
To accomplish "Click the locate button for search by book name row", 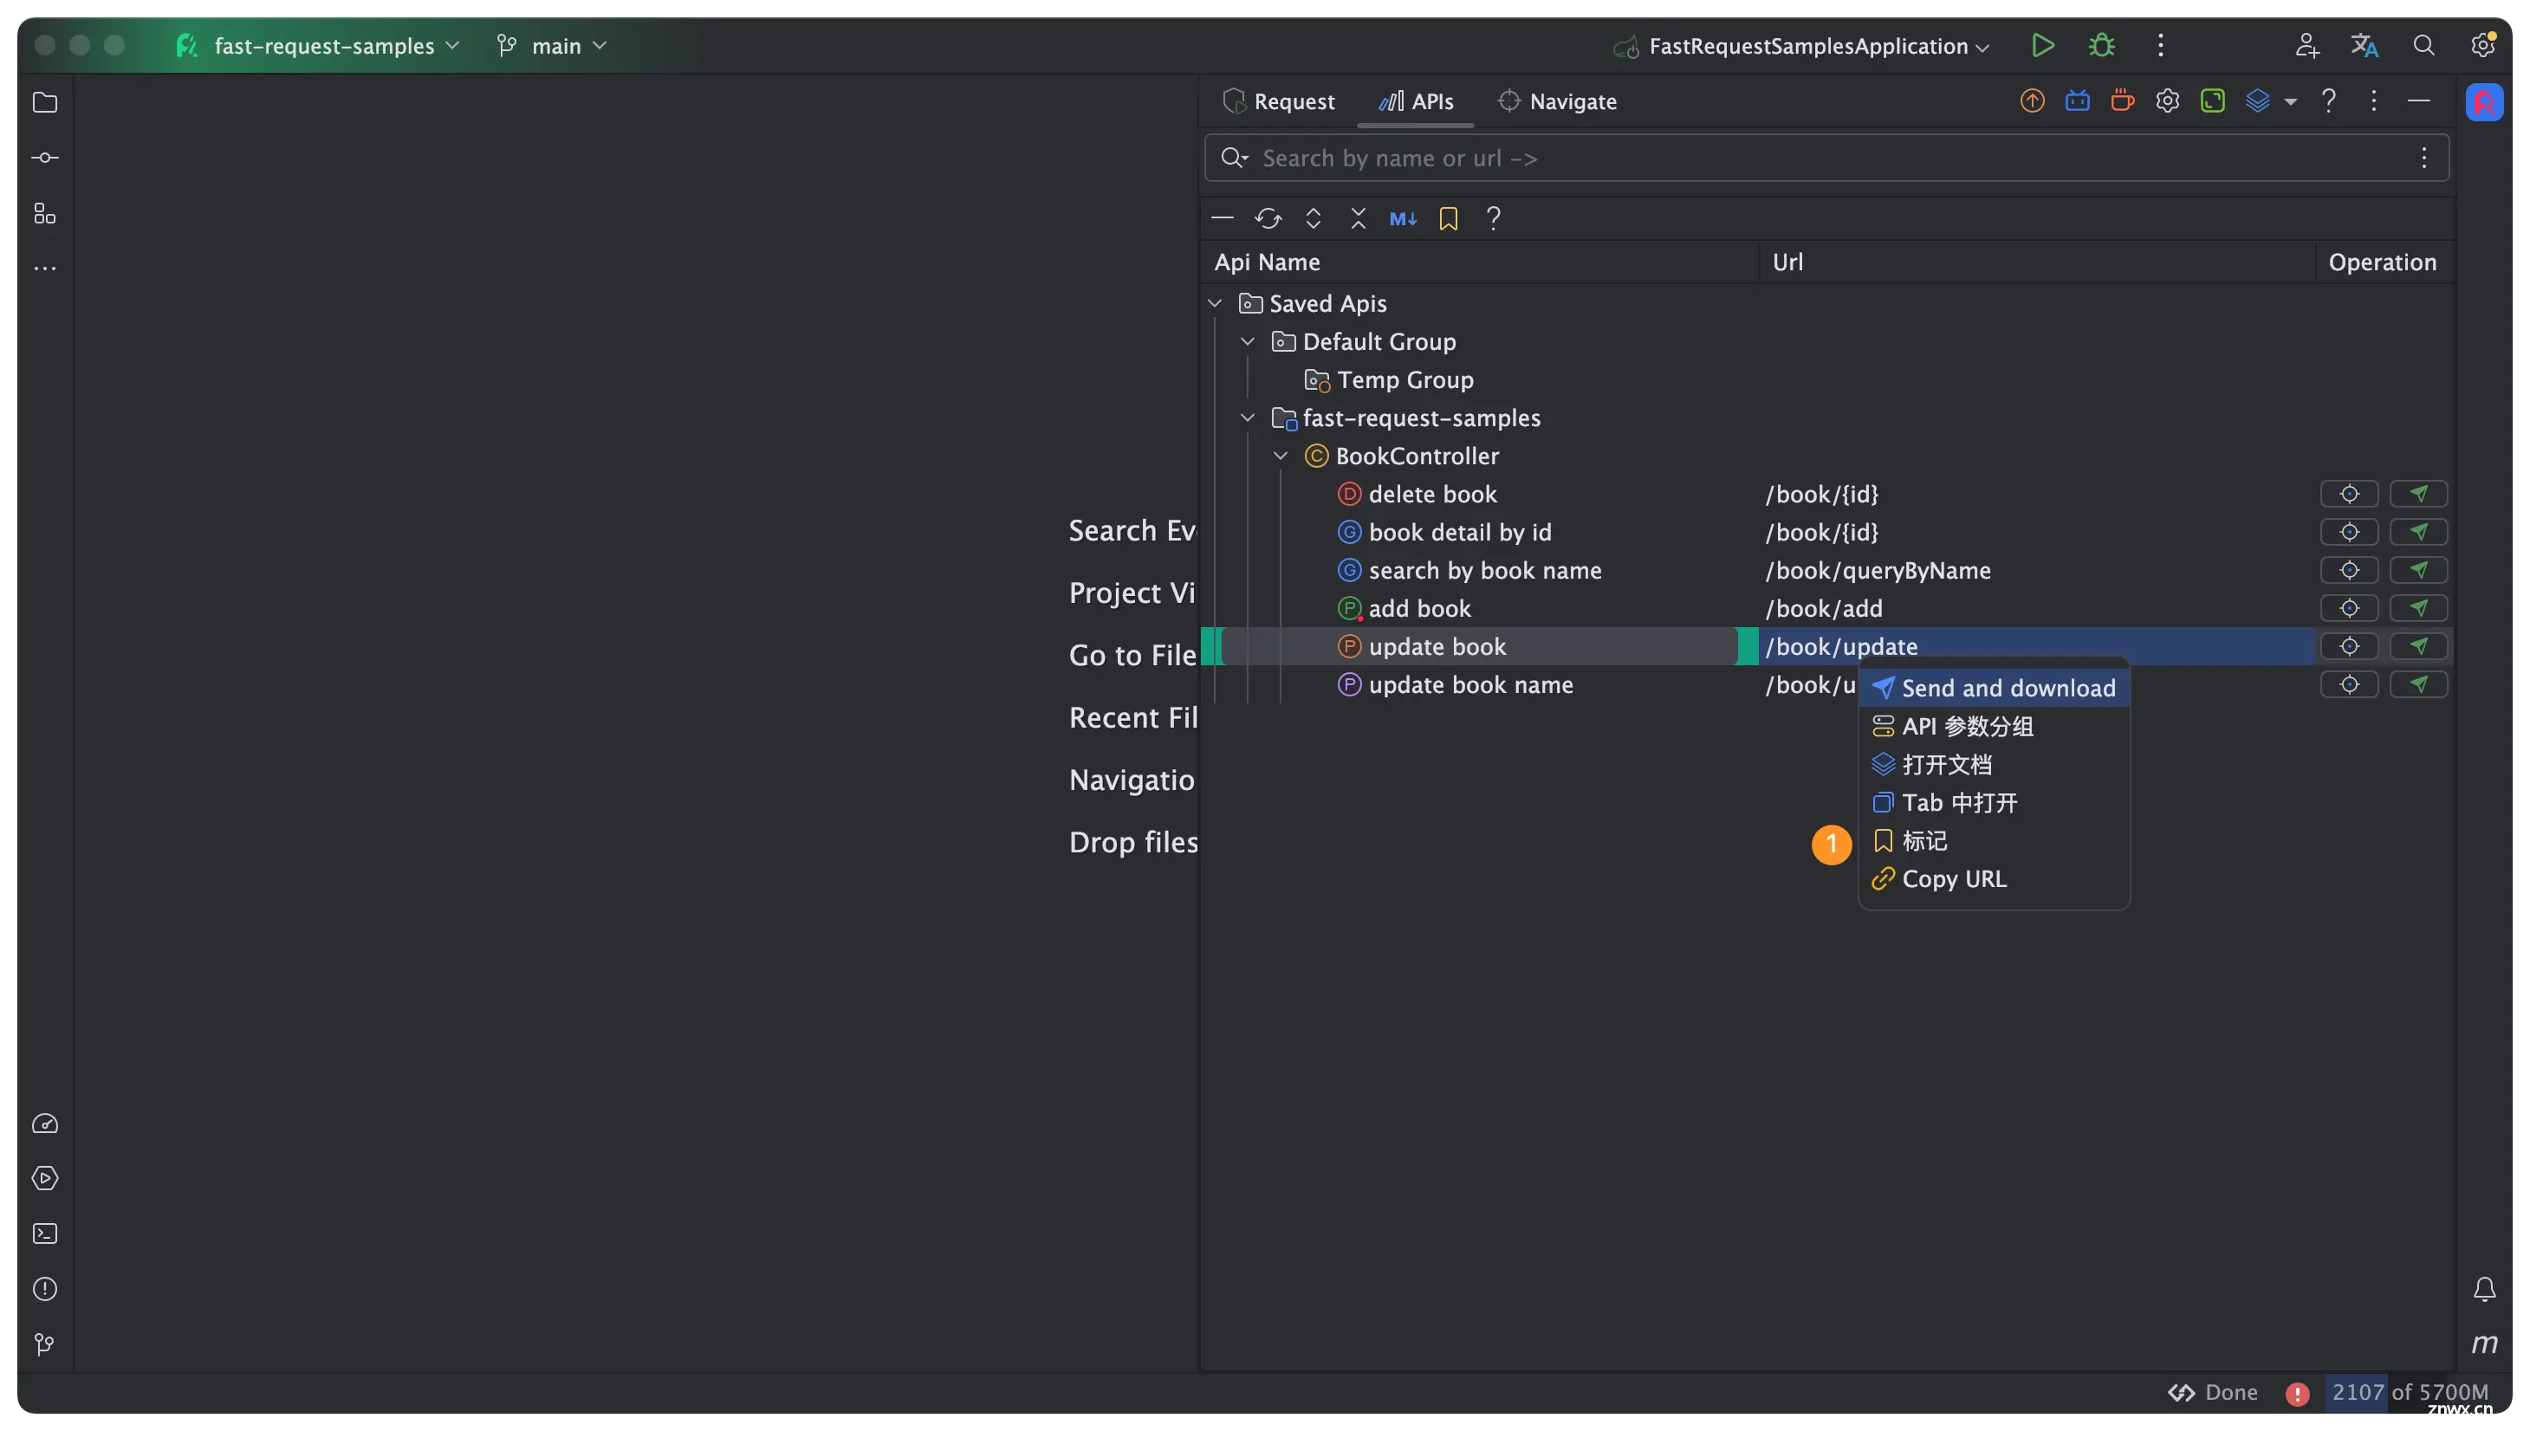I will (2348, 570).
